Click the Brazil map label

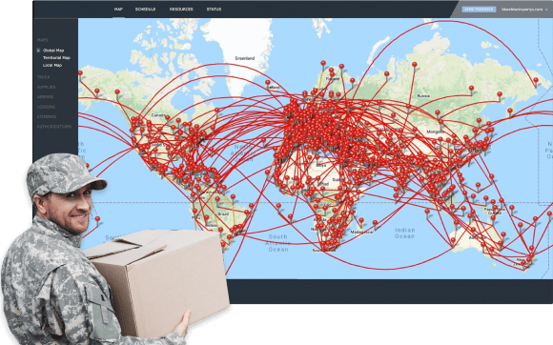coord(223,213)
